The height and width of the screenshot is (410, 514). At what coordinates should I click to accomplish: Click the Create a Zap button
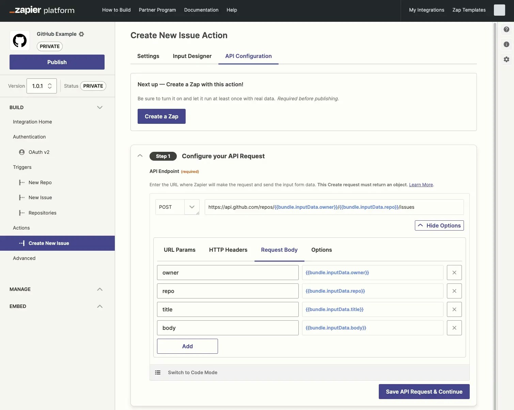pos(161,116)
